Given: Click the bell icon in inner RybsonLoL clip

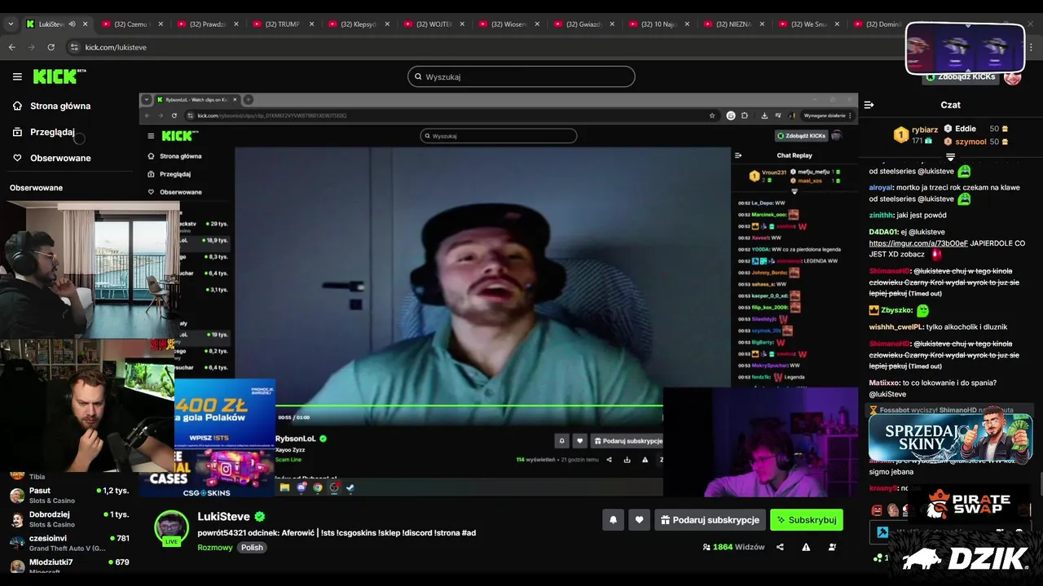Looking at the screenshot, I should (x=561, y=440).
